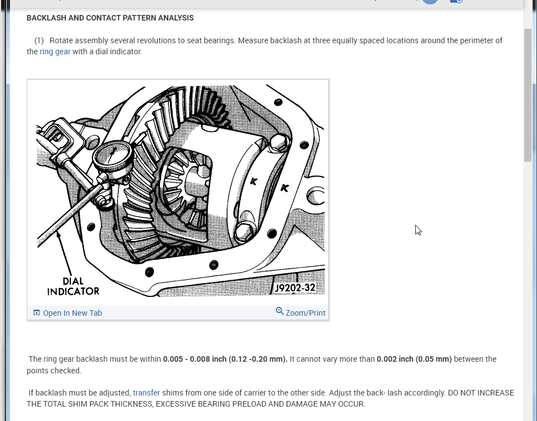The width and height of the screenshot is (537, 421).
Task: Click the '0.002 inch (0.05 mm)' bold value
Action: click(x=414, y=359)
